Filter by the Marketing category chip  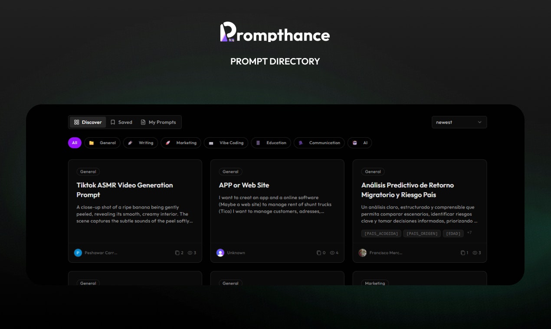(x=181, y=143)
